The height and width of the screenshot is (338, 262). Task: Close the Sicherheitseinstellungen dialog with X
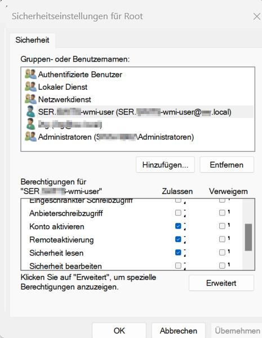[x=256, y=16]
